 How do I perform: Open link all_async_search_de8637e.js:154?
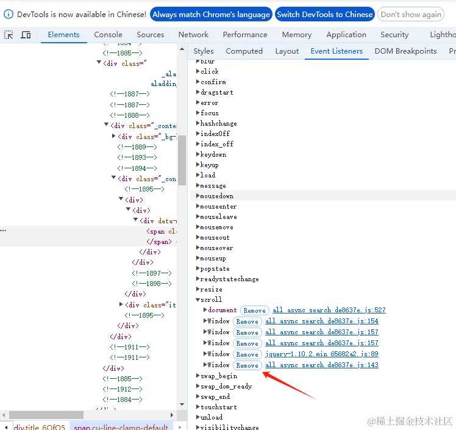(x=322, y=321)
